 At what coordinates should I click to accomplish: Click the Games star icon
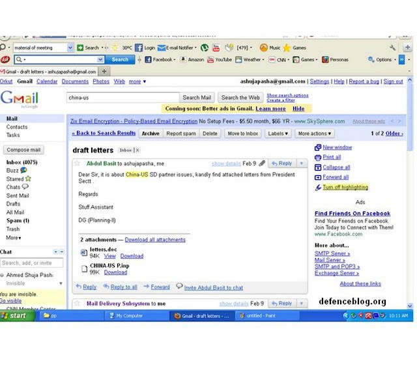[287, 48]
